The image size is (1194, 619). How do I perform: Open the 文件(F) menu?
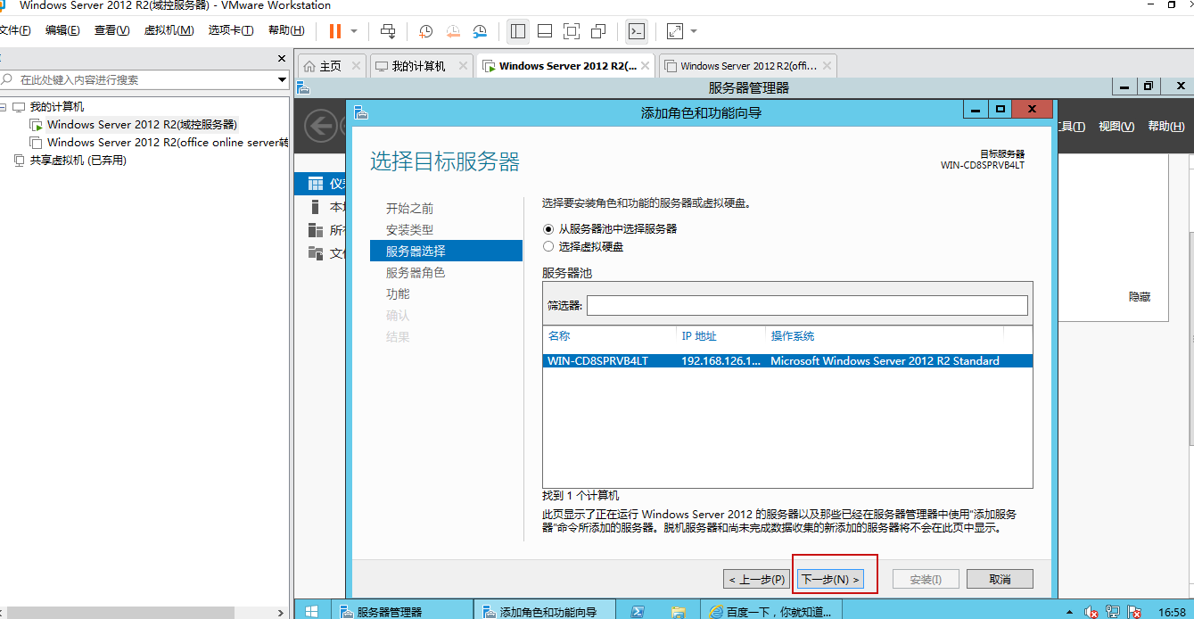tap(14, 30)
